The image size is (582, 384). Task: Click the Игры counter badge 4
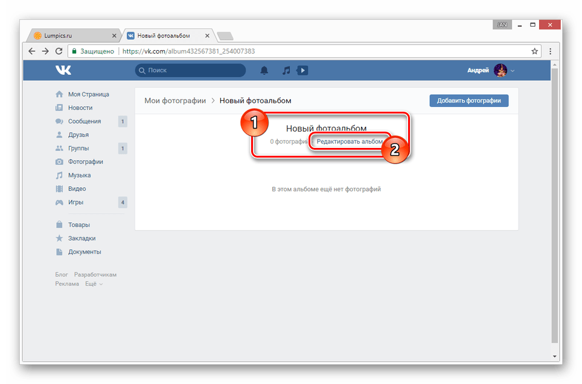coord(123,202)
